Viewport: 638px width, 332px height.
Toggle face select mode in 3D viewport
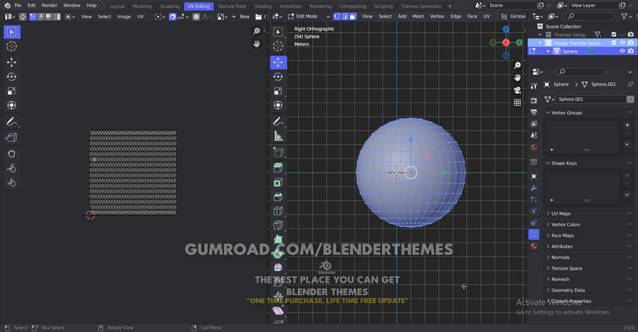(353, 16)
